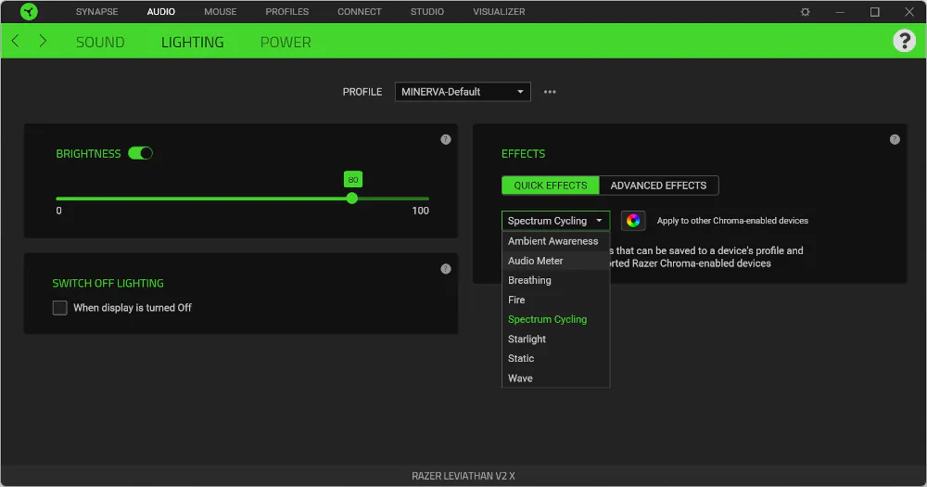Go back with the left arrow
This screenshot has height=487, width=927.
coord(16,41)
